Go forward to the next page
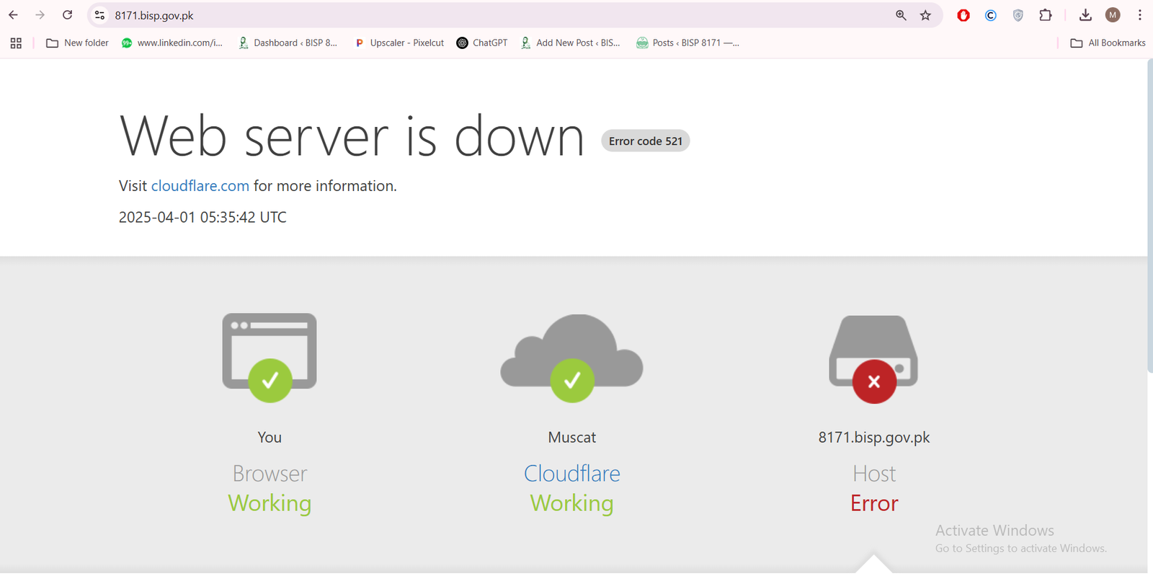Screen dimensions: 1153x584 point(40,15)
